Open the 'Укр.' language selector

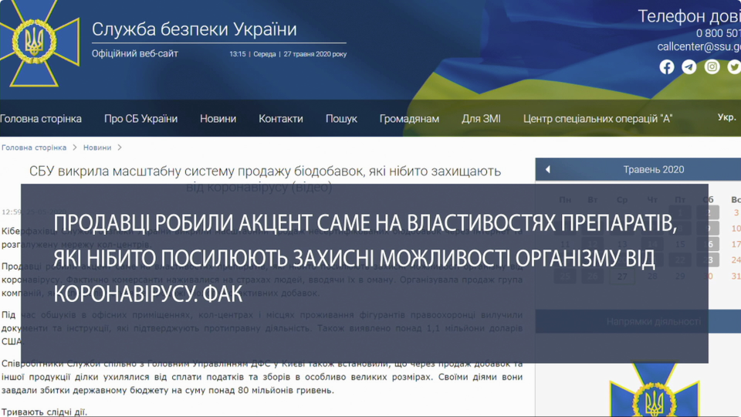[727, 117]
